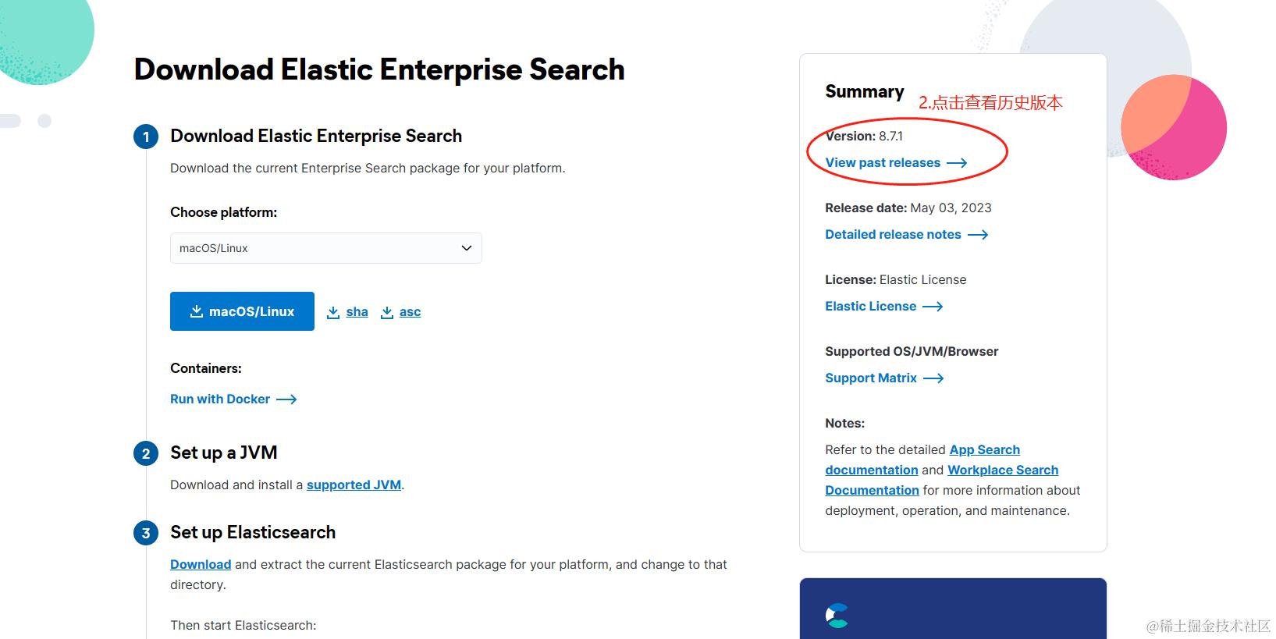Click arrow icon next to Support Matrix

click(933, 378)
